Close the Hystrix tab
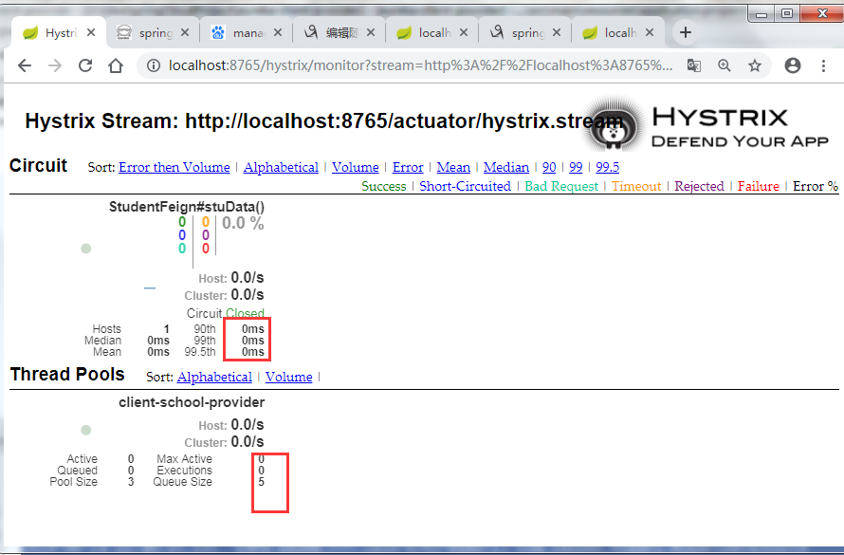This screenshot has height=555, width=844. click(91, 33)
